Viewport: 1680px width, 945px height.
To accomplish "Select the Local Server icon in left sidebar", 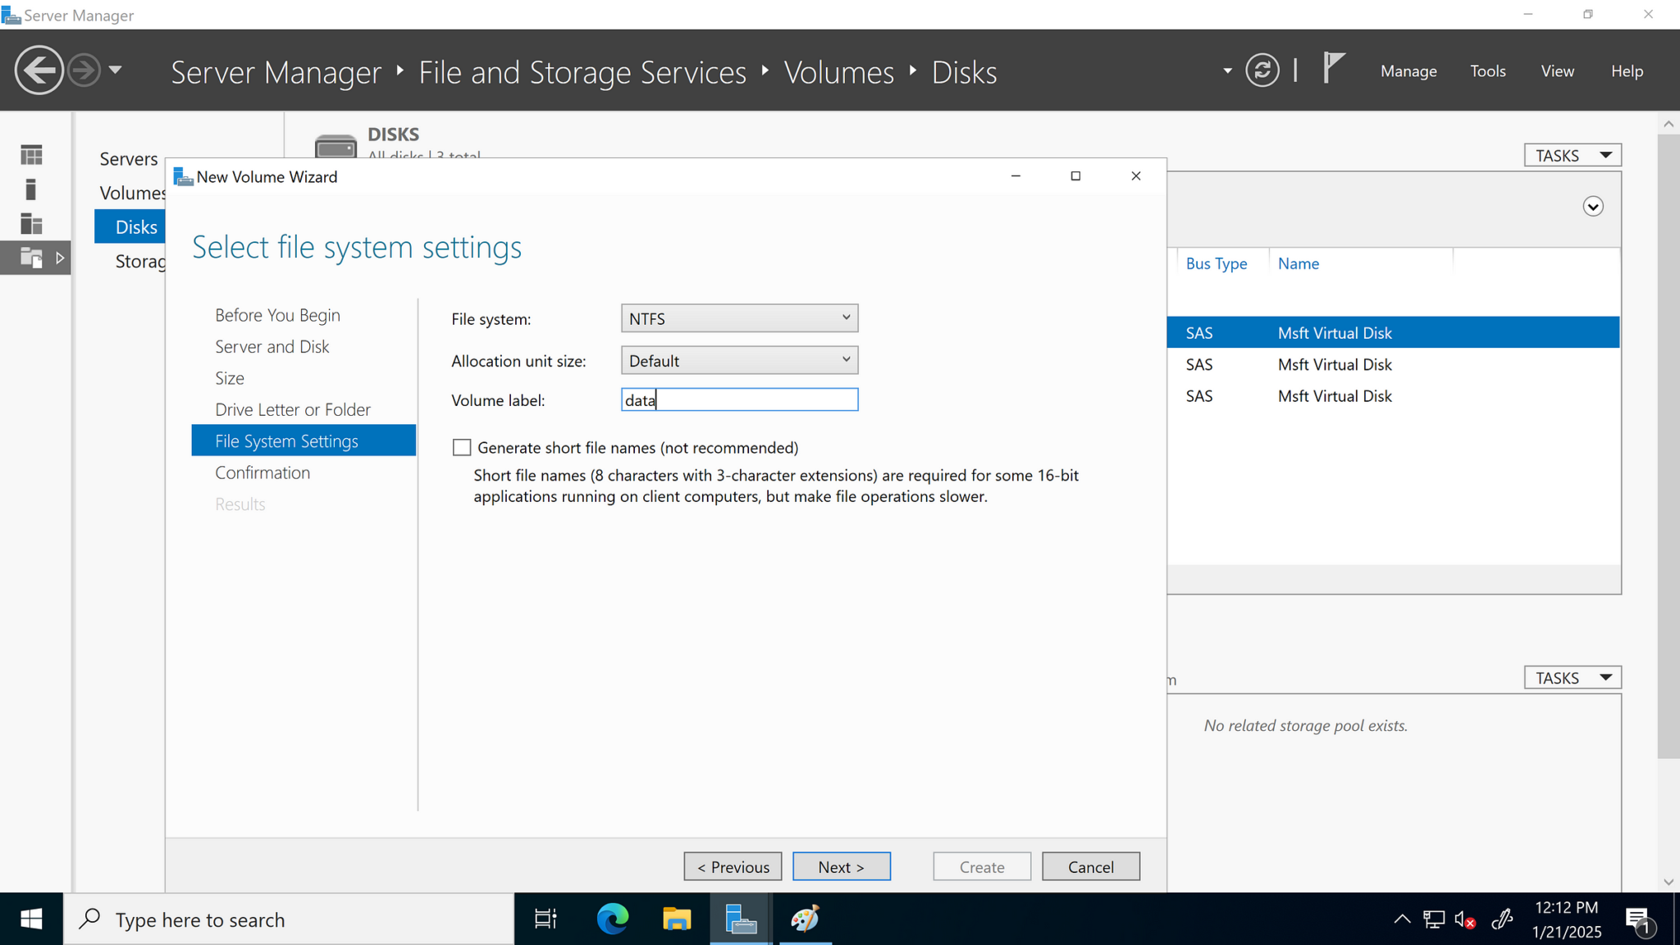I will (30, 189).
